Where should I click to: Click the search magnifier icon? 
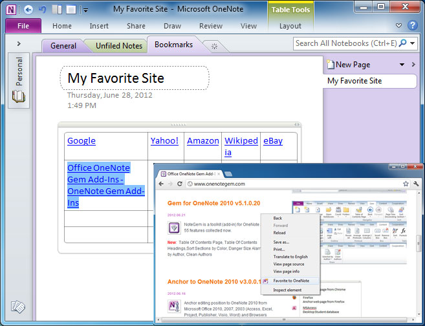pyautogui.click(x=403, y=43)
